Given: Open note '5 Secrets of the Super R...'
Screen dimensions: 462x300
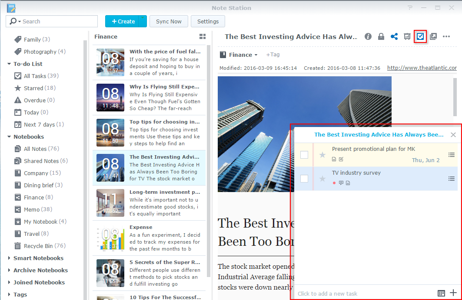Looking at the screenshot, I should point(149,273).
